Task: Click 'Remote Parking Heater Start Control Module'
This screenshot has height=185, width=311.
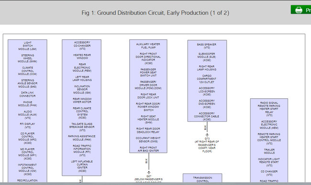Action: [x=269, y=139]
